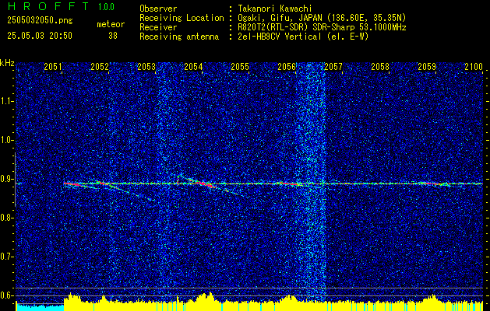490x311 pixels.
Task: Click the 2054 time marker
Action: (x=193, y=66)
